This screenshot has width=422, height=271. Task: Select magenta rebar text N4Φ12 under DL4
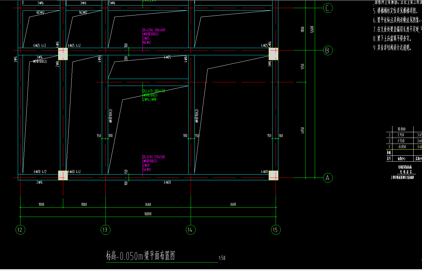pos(147,43)
